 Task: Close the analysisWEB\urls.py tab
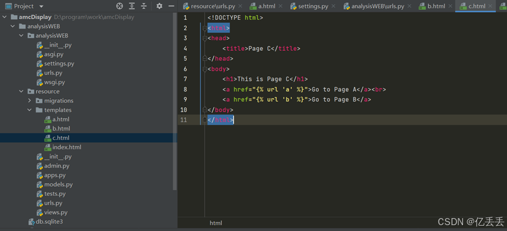[410, 6]
